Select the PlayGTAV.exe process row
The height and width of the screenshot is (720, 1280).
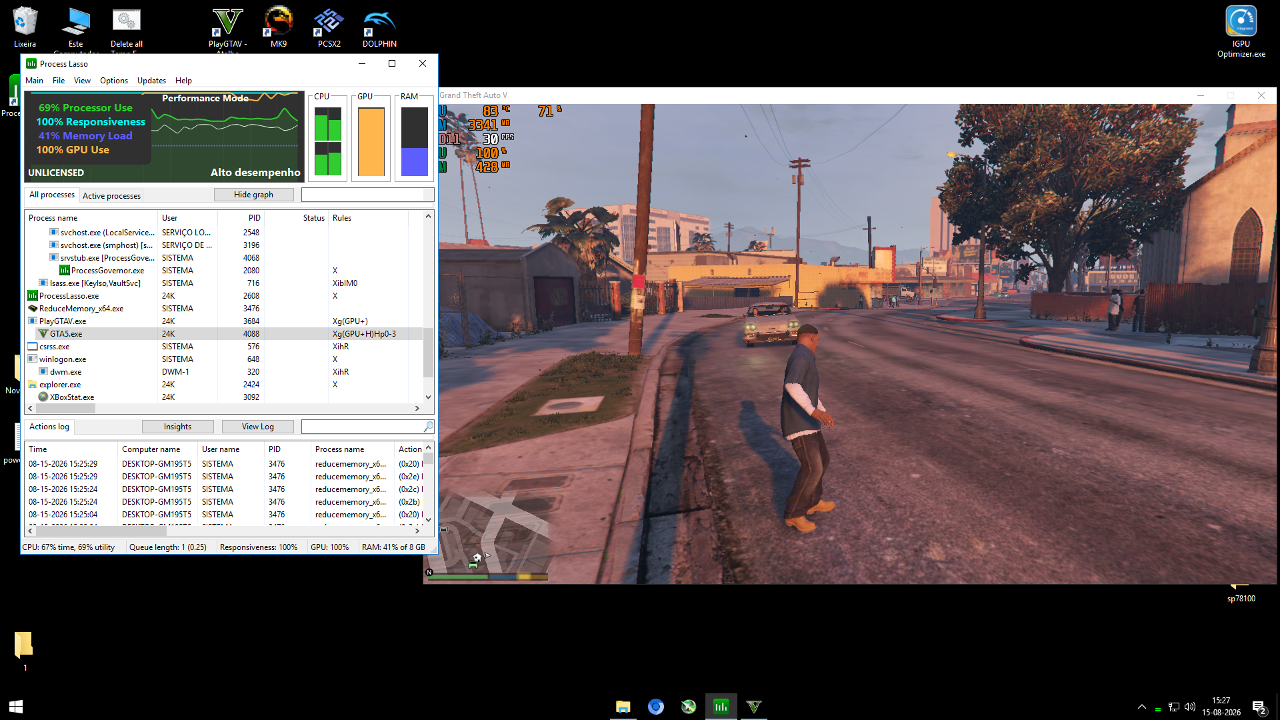click(224, 321)
